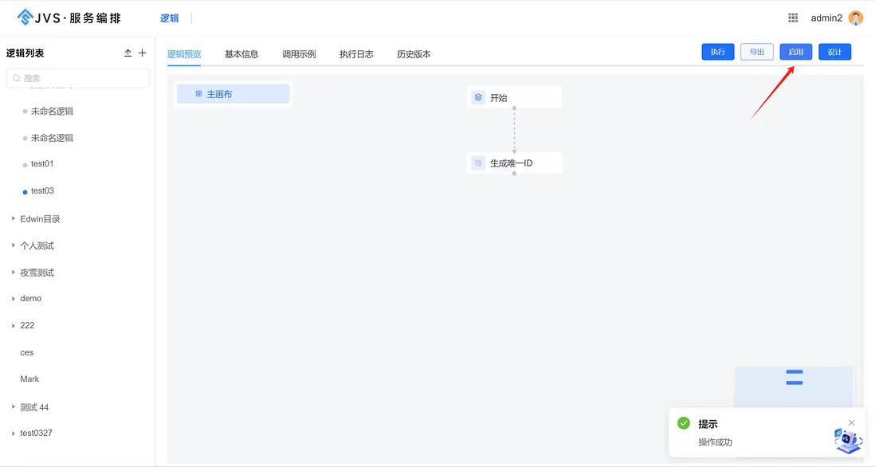
Task: Click the 开始 node layers icon
Action: pyautogui.click(x=478, y=98)
